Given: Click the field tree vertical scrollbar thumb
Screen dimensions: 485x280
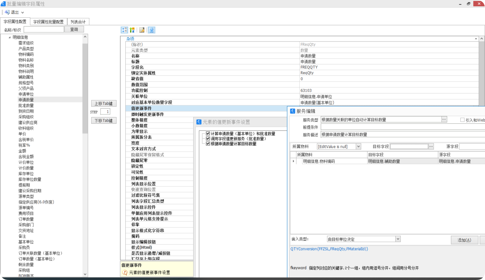Looking at the screenshot, I should click(x=85, y=88).
